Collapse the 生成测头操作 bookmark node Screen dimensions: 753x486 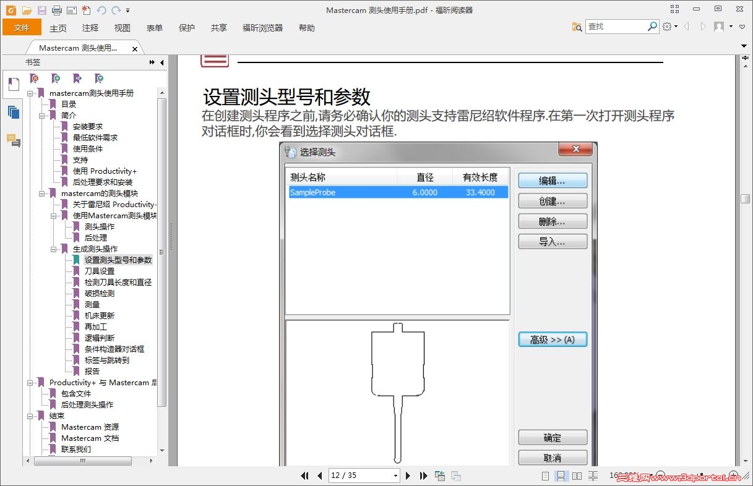tap(54, 249)
